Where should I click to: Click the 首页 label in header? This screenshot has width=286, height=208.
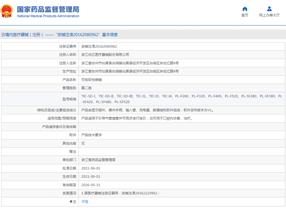click(x=245, y=15)
